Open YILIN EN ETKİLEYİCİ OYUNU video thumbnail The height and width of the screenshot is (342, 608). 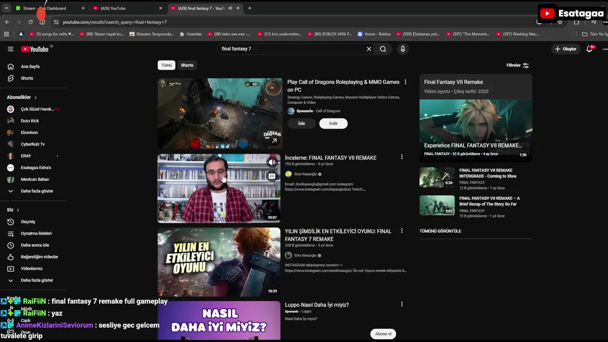coord(219,262)
